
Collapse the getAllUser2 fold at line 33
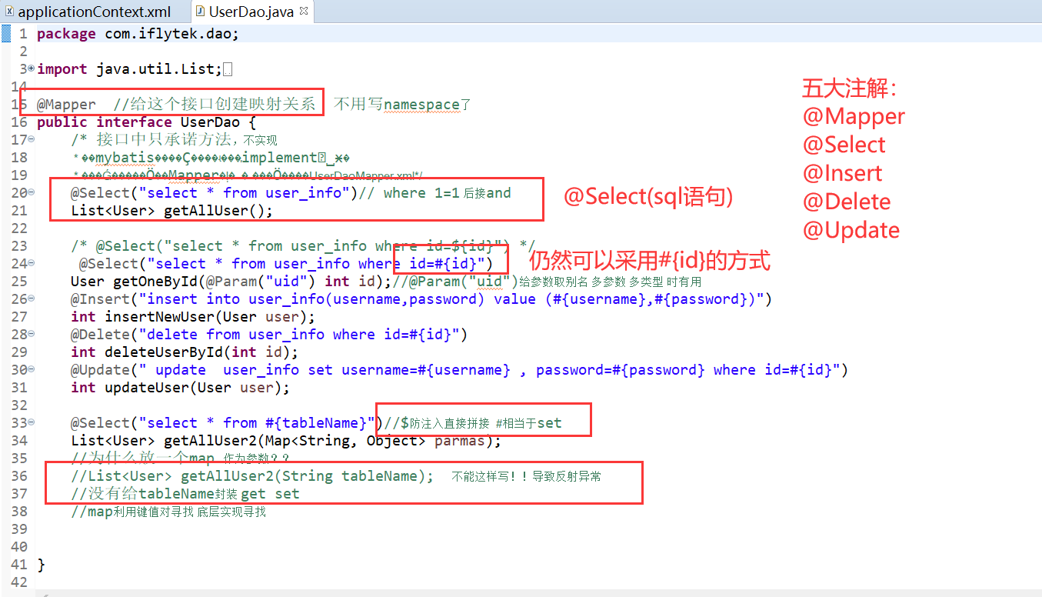point(31,422)
